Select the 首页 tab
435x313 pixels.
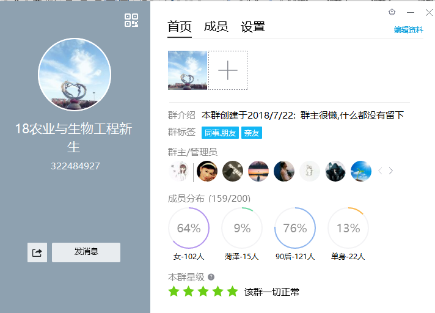click(180, 27)
